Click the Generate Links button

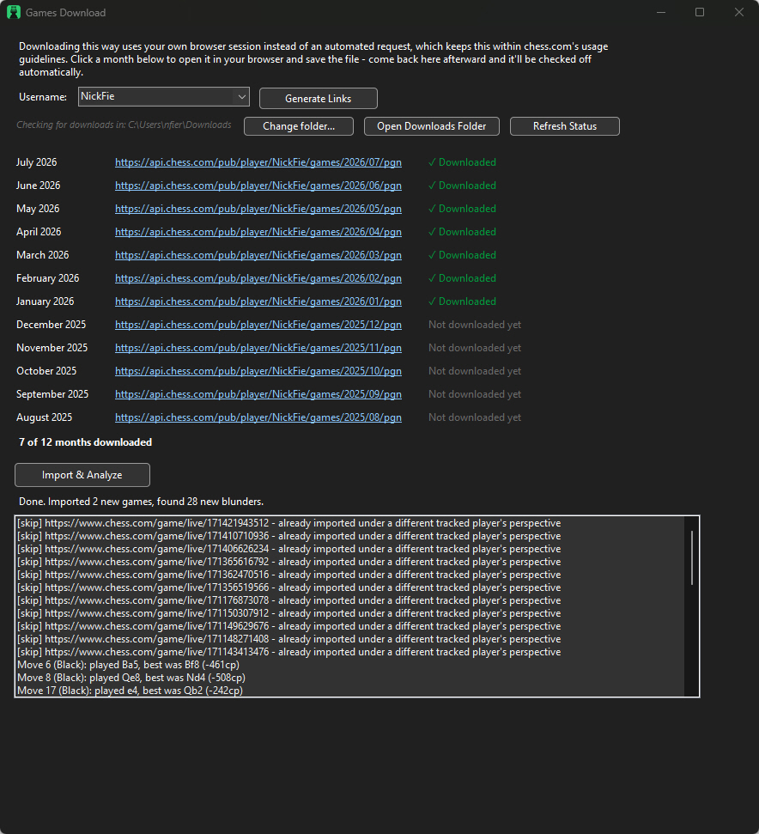[319, 99]
